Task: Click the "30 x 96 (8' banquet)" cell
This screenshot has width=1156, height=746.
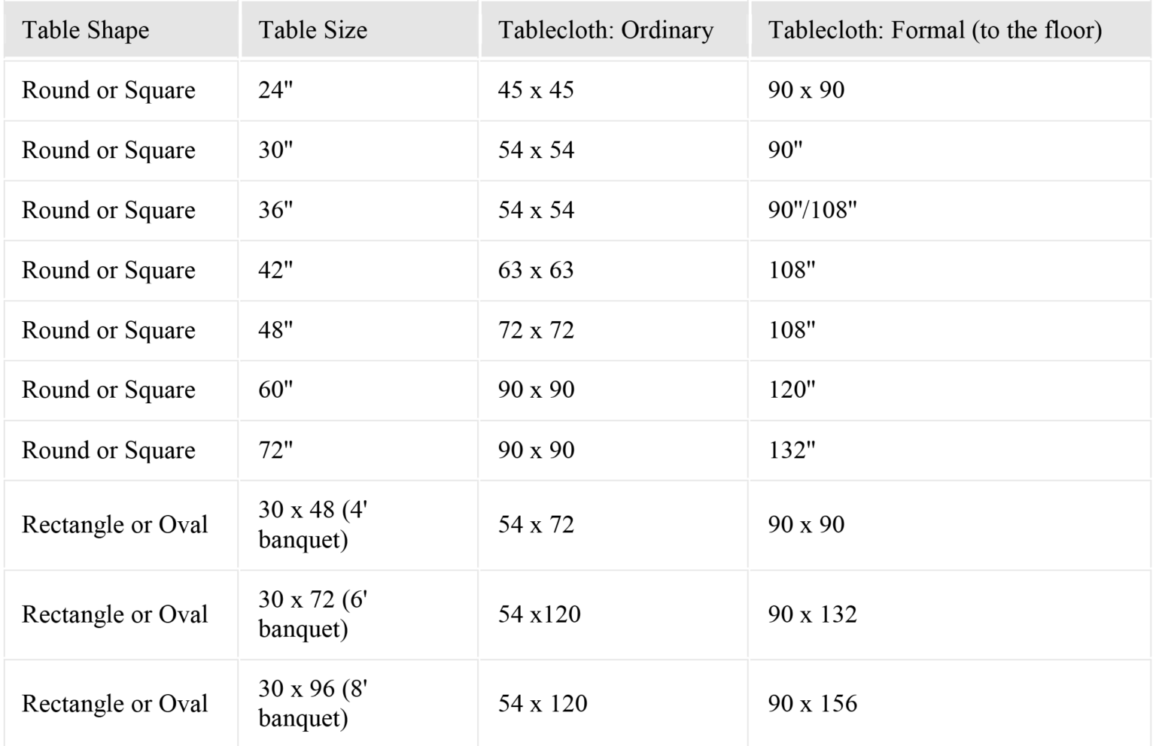Action: (x=312, y=704)
